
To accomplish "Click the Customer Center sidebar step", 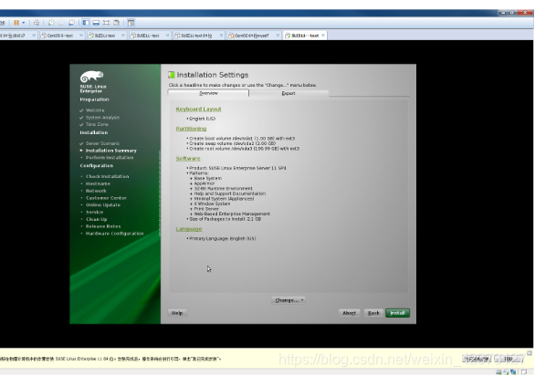I will [106, 198].
